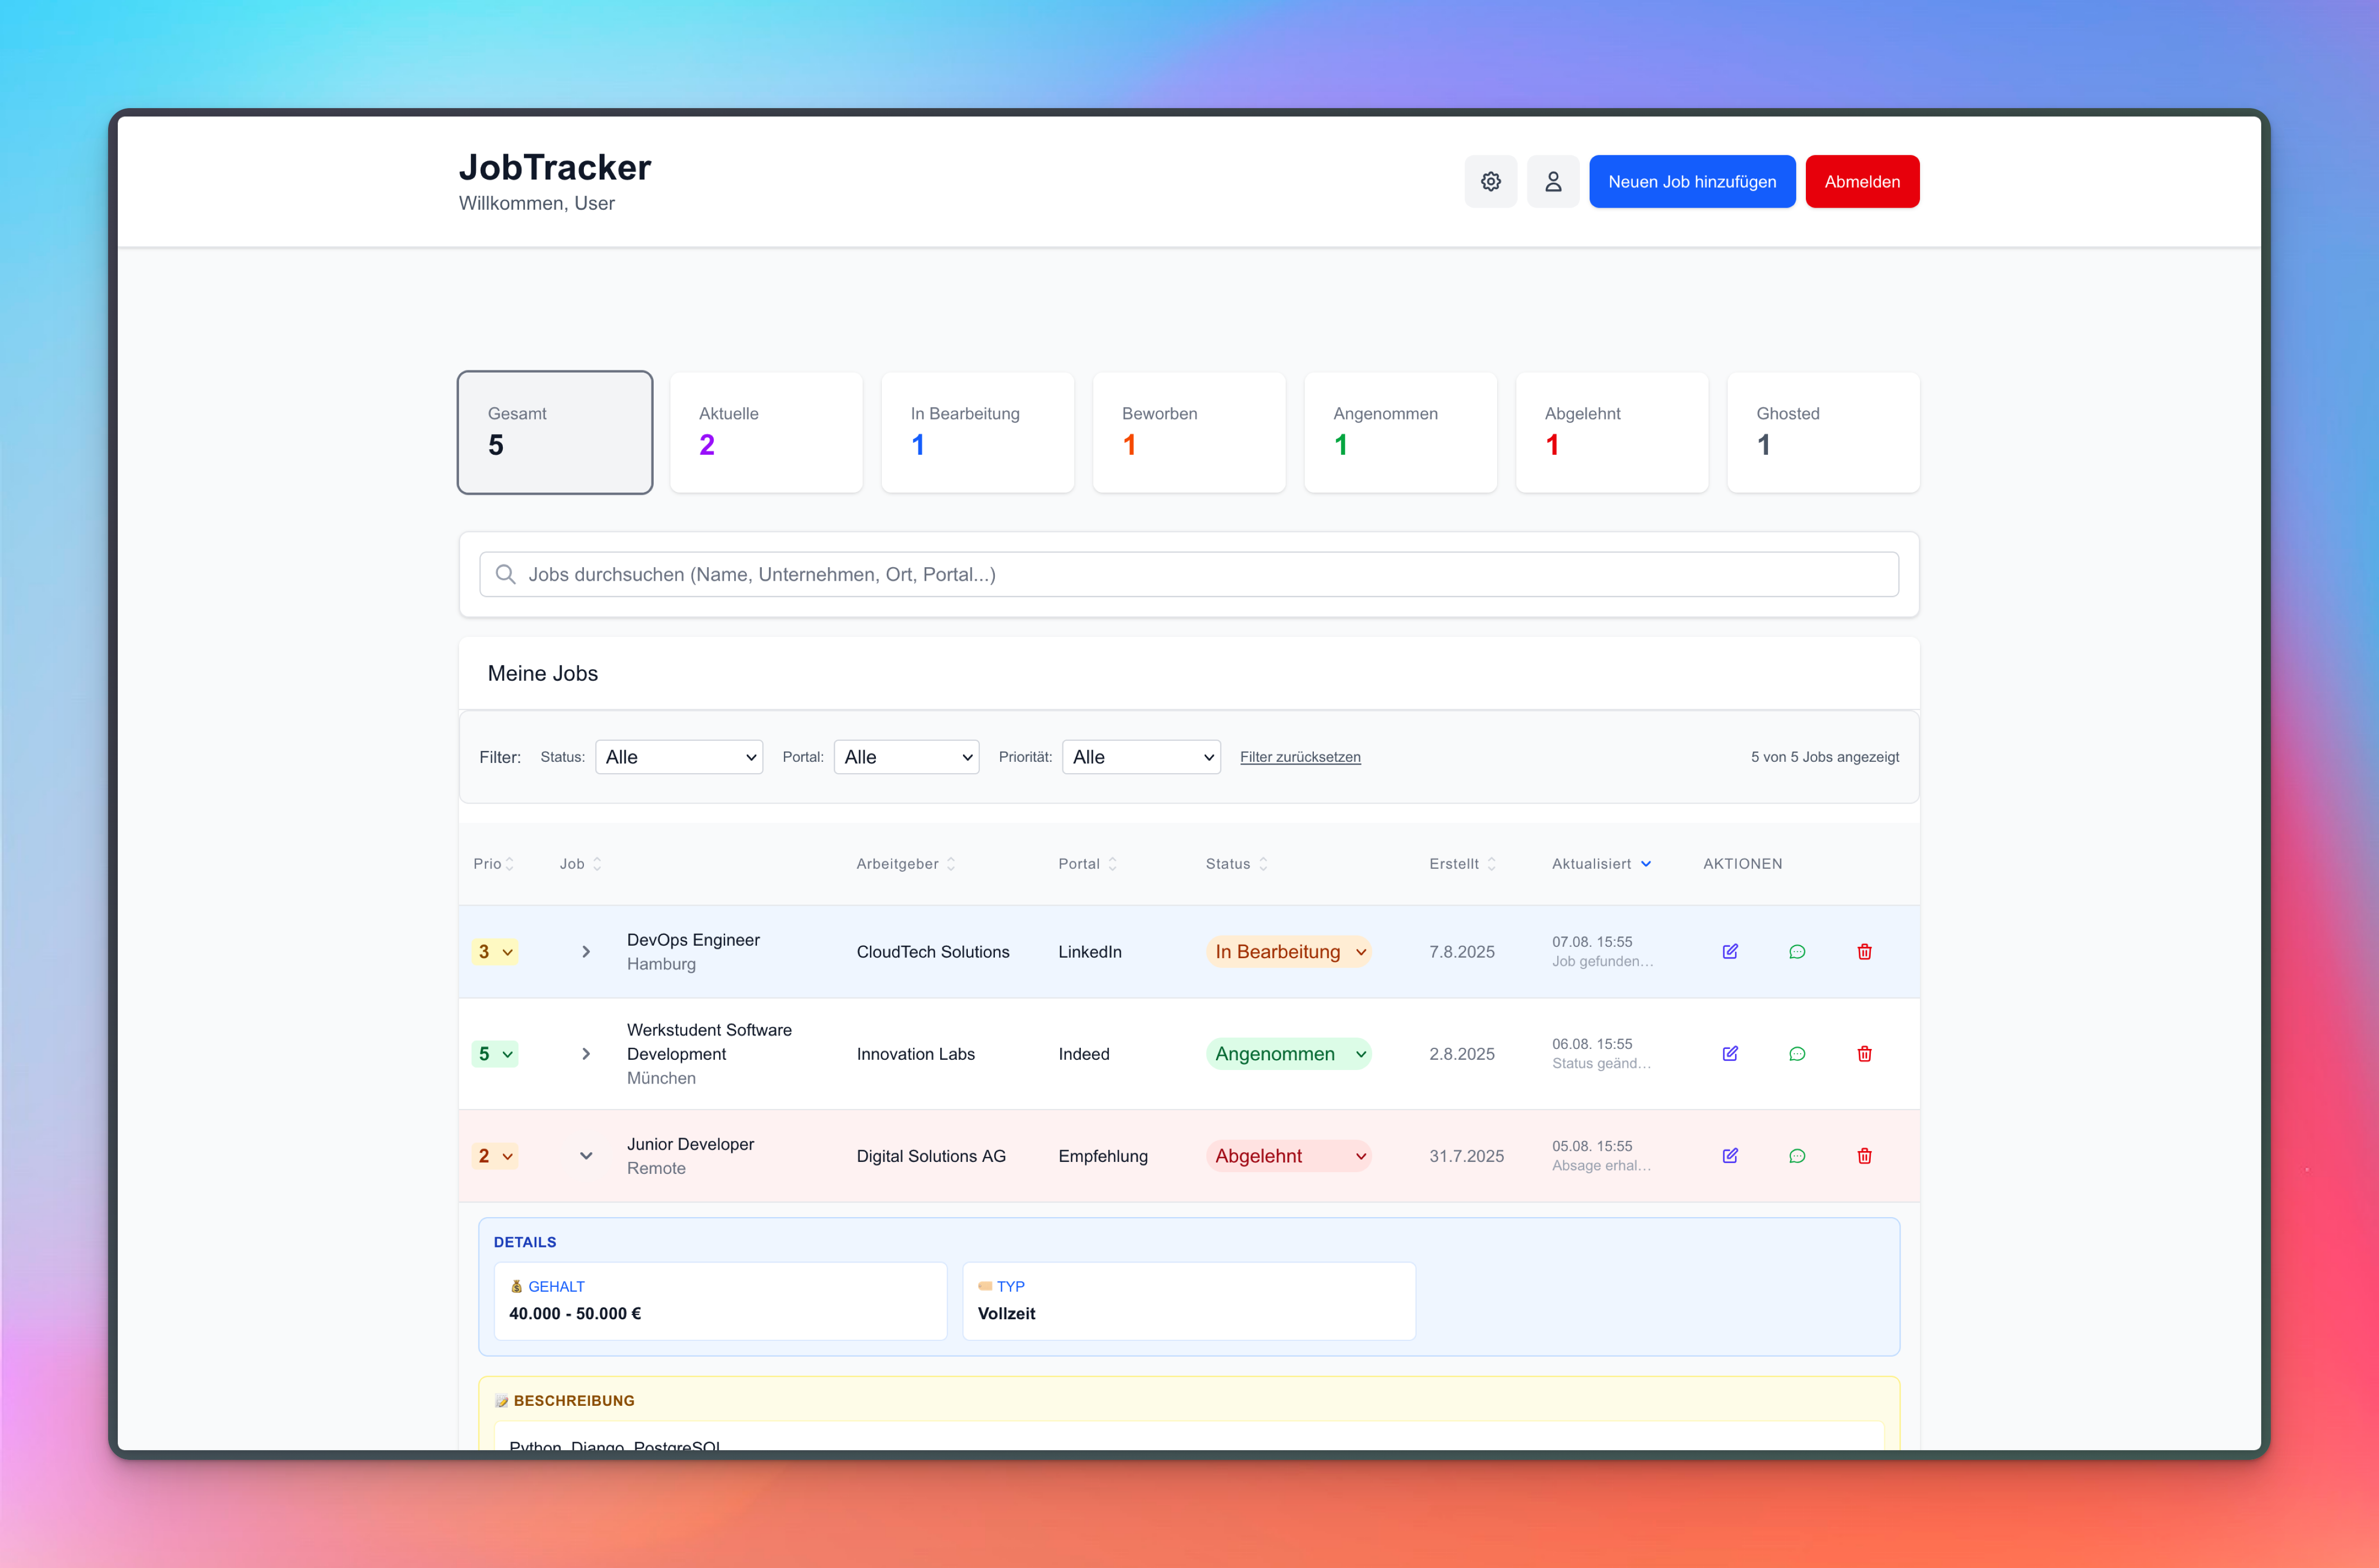This screenshot has height=1568, width=2379.
Task: Edit the DevOps Engineer job entry
Action: (x=1729, y=951)
